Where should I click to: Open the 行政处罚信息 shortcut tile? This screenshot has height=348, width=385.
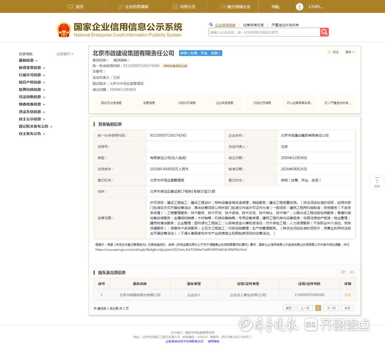tap(262, 103)
